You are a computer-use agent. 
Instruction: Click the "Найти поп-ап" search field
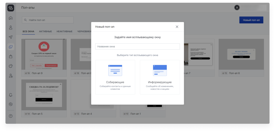tap(48, 20)
